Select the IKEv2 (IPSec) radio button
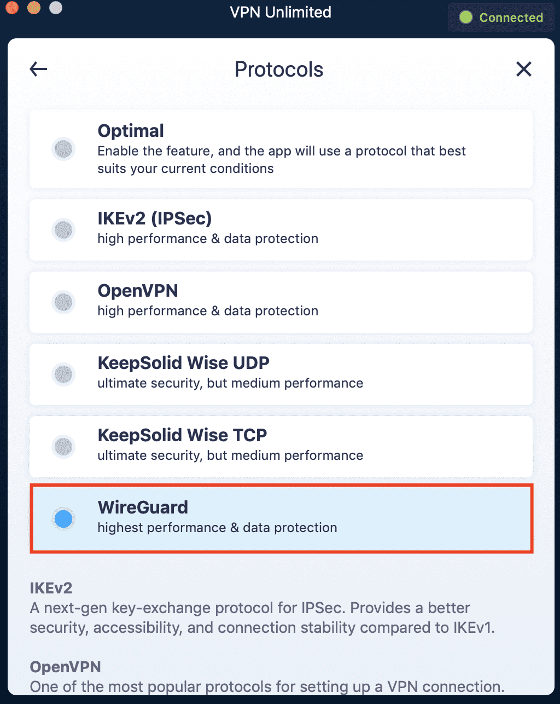The image size is (560, 704). point(63,230)
